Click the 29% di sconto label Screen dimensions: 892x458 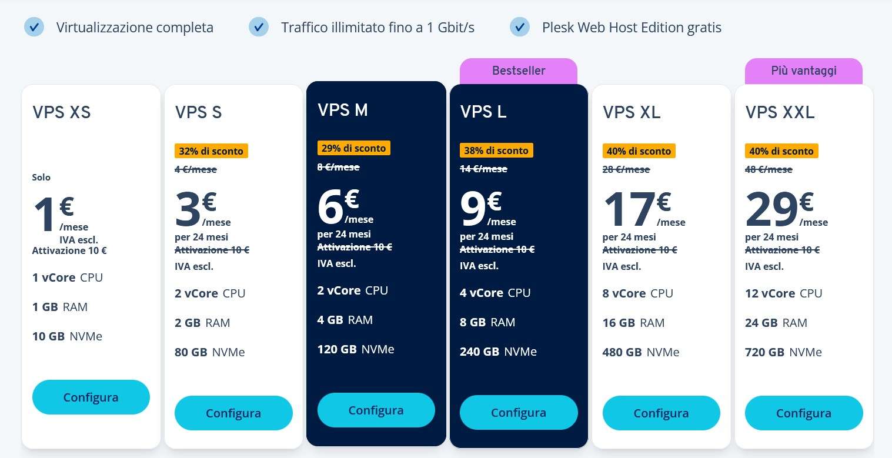[x=353, y=148]
